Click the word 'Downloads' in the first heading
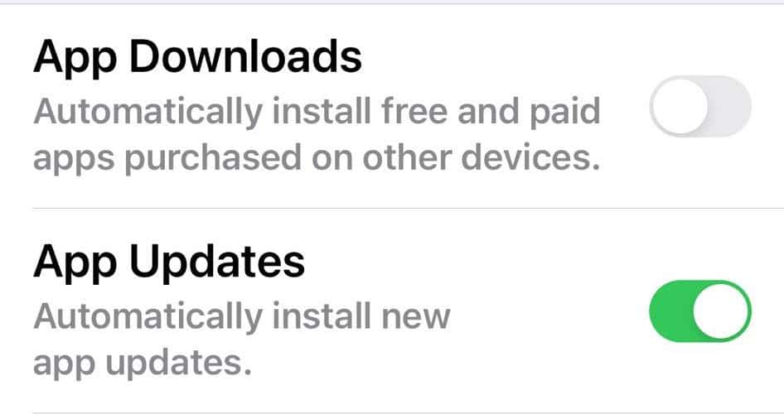 245,56
